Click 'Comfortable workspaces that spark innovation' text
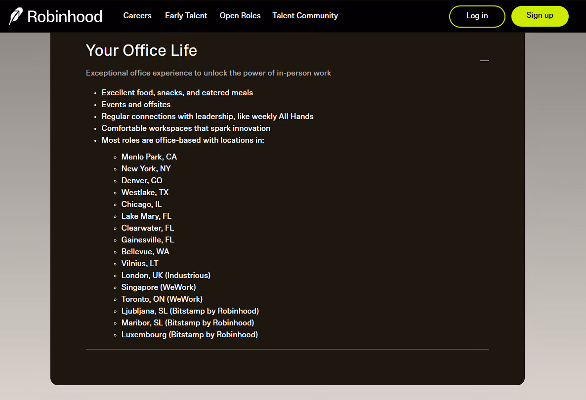This screenshot has width=586, height=400. tap(186, 128)
